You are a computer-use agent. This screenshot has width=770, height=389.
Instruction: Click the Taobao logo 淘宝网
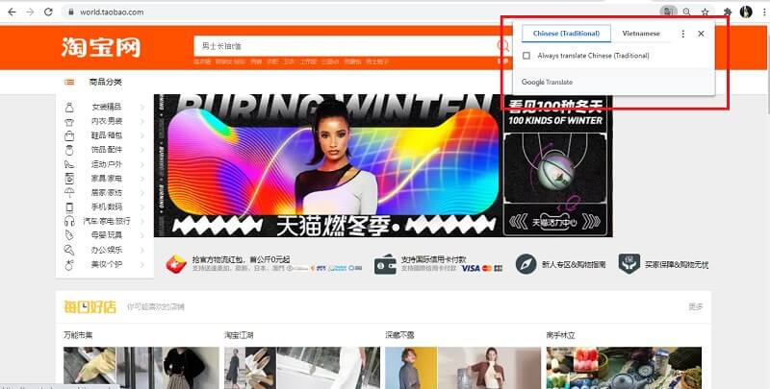[x=101, y=47]
